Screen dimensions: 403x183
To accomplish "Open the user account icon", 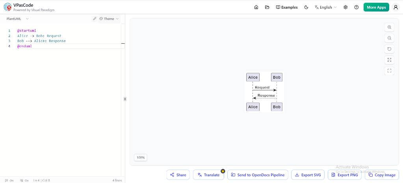I will [x=396, y=7].
